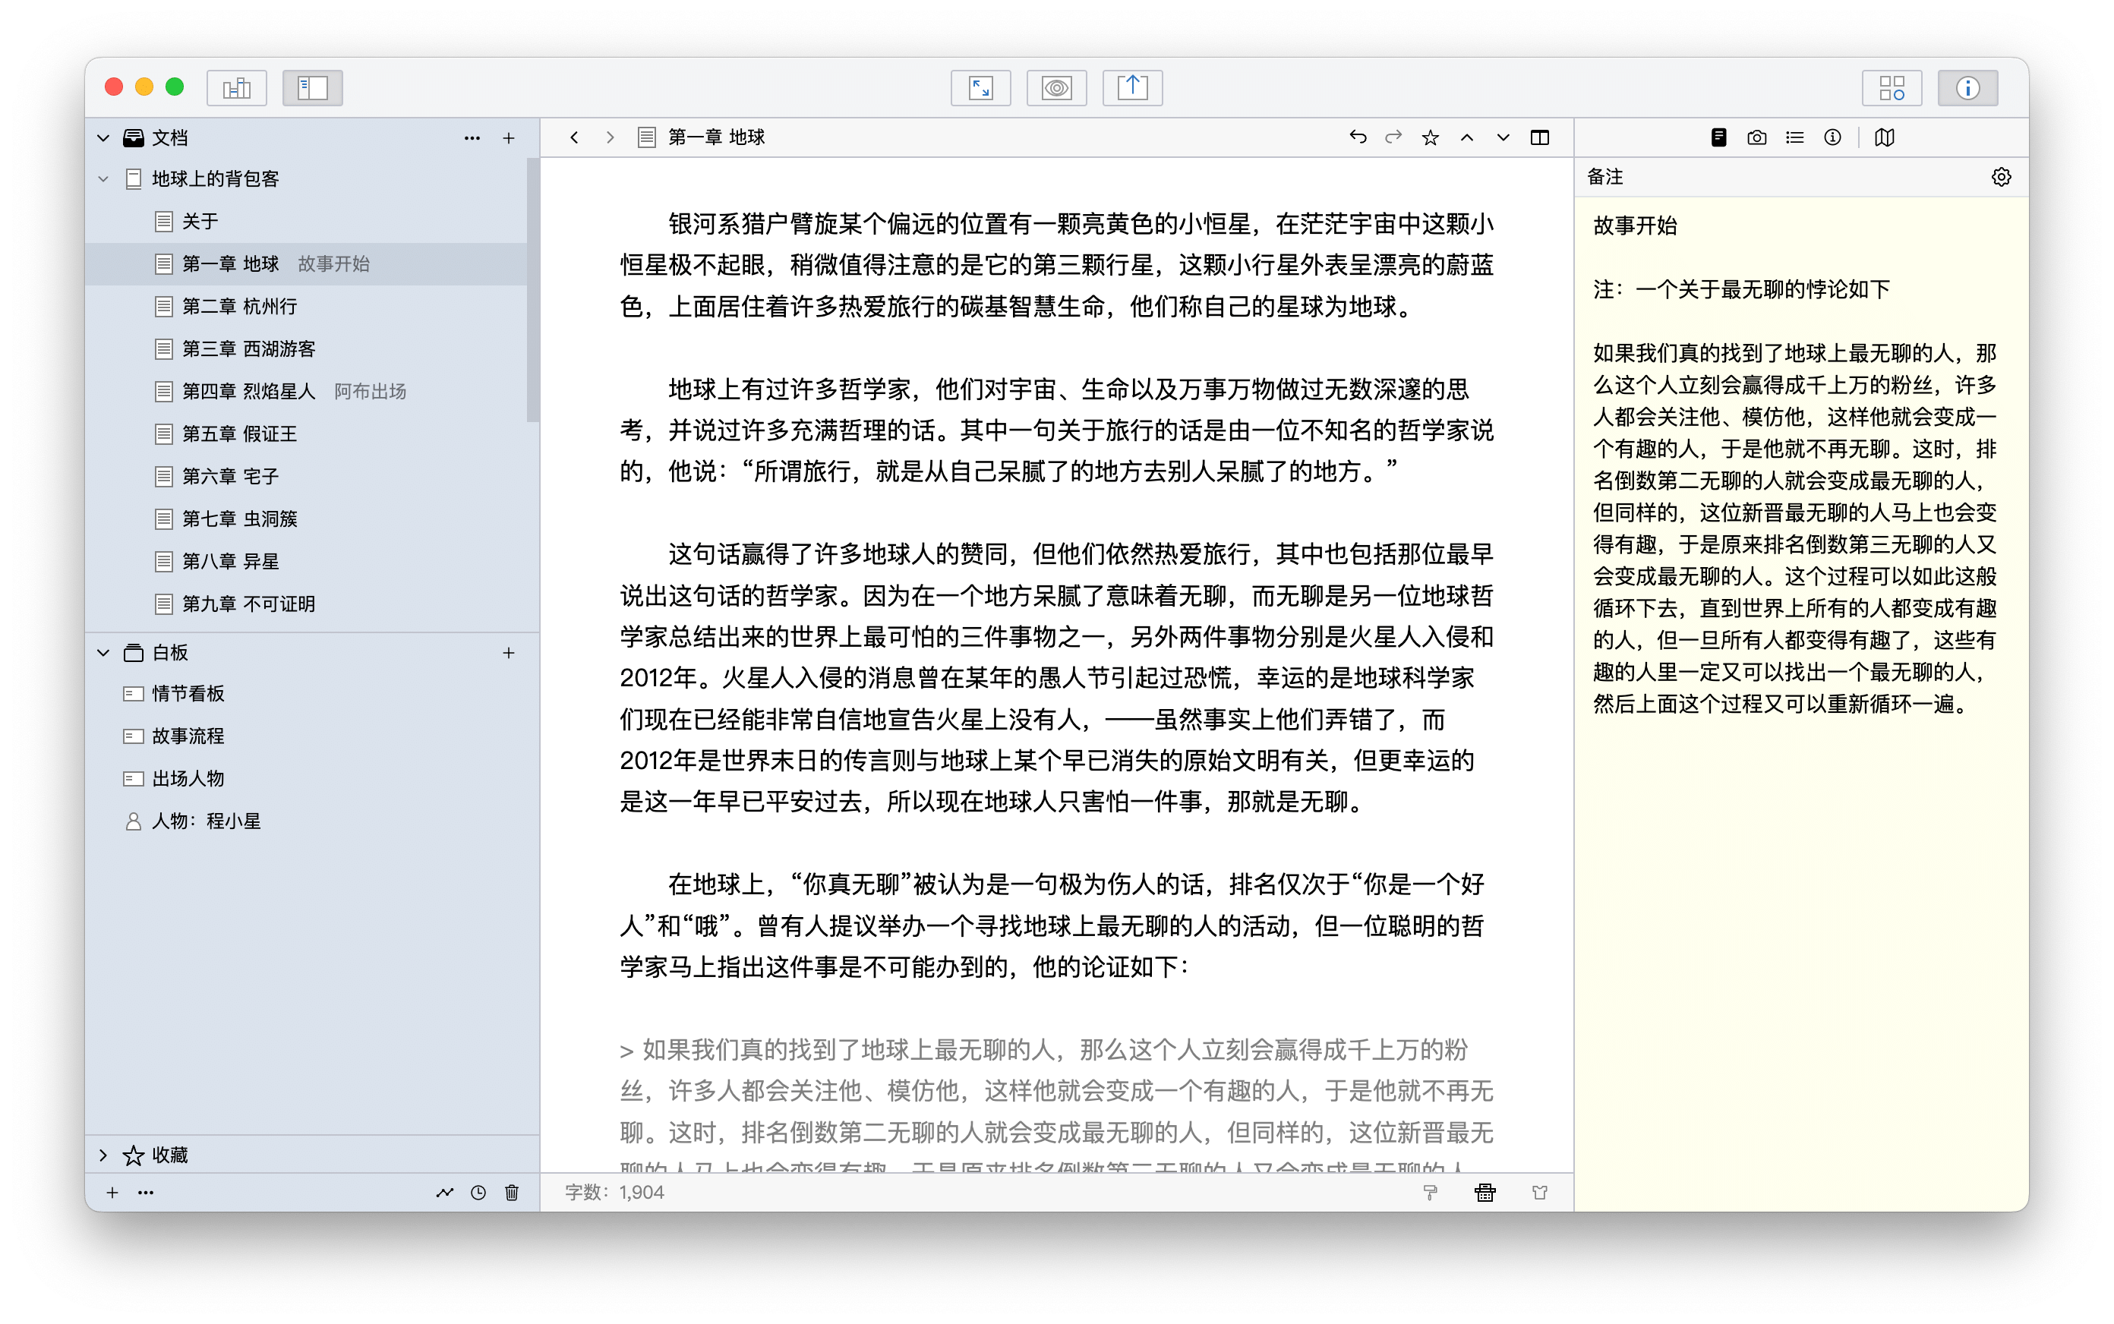This screenshot has width=2114, height=1324.
Task: Select 第一章 地球 in the sidebar
Action: pos(307,263)
